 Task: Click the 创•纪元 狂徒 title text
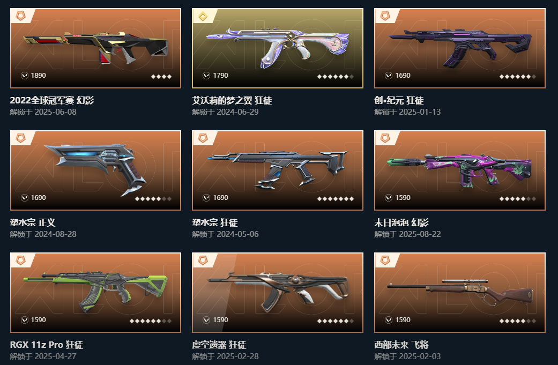[399, 100]
